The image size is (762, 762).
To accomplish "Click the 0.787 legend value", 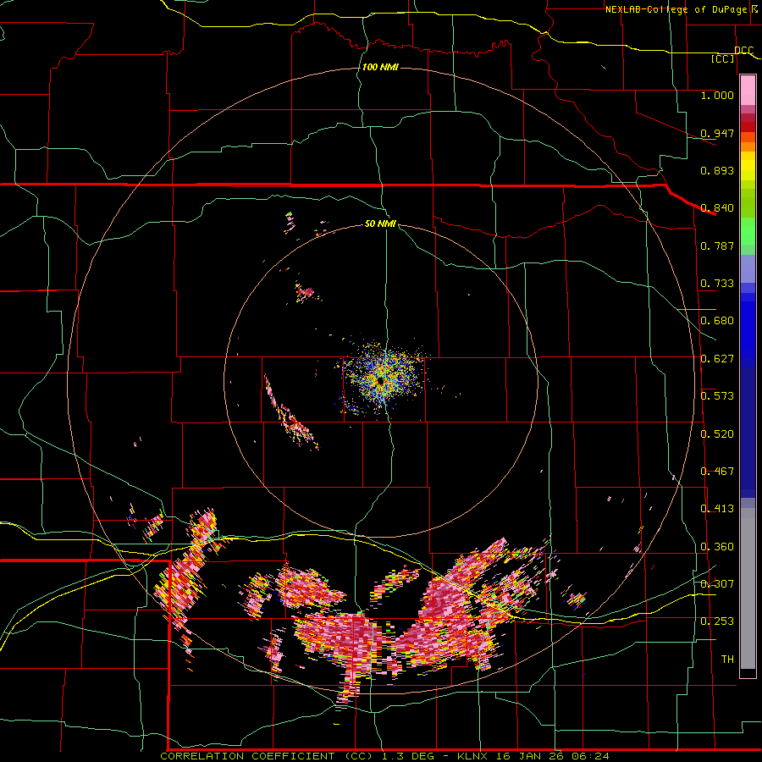I will [x=717, y=246].
